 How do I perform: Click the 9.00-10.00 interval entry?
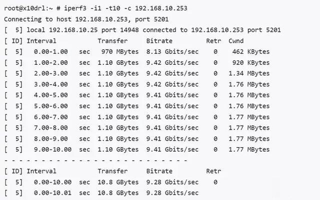coord(52,150)
